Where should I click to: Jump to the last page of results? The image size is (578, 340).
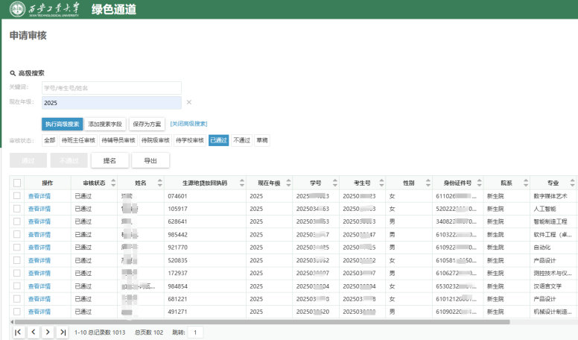pos(63,332)
